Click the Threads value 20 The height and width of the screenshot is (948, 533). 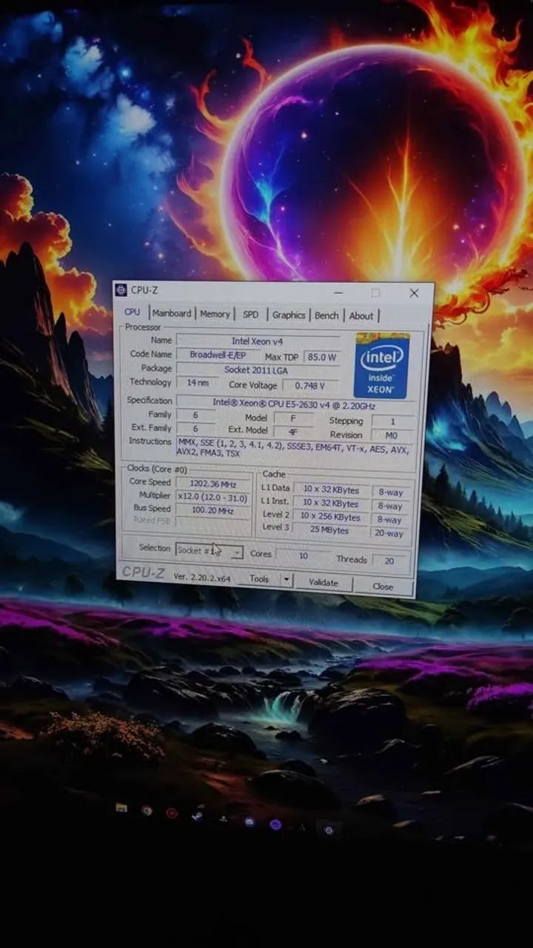[389, 561]
